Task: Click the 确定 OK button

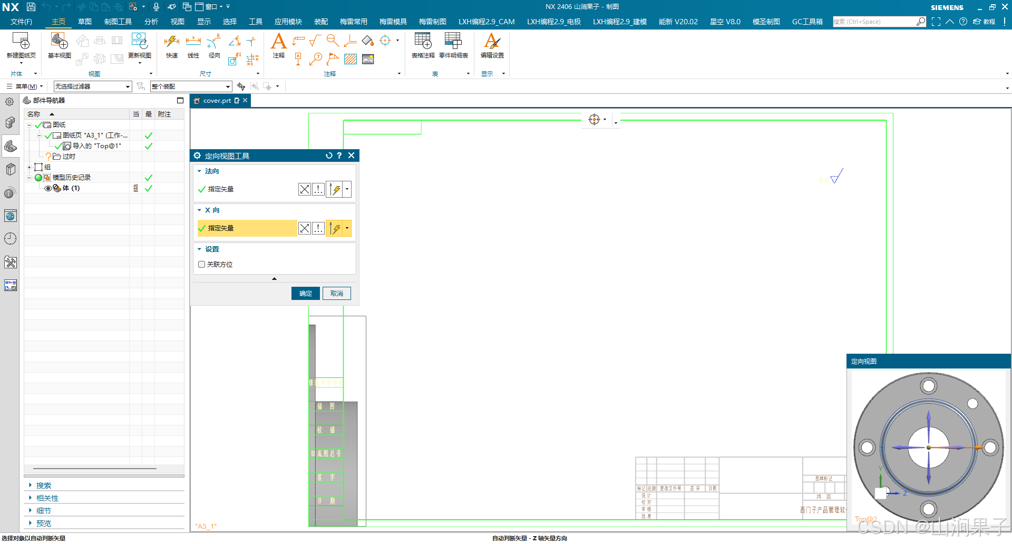Action: pyautogui.click(x=306, y=294)
